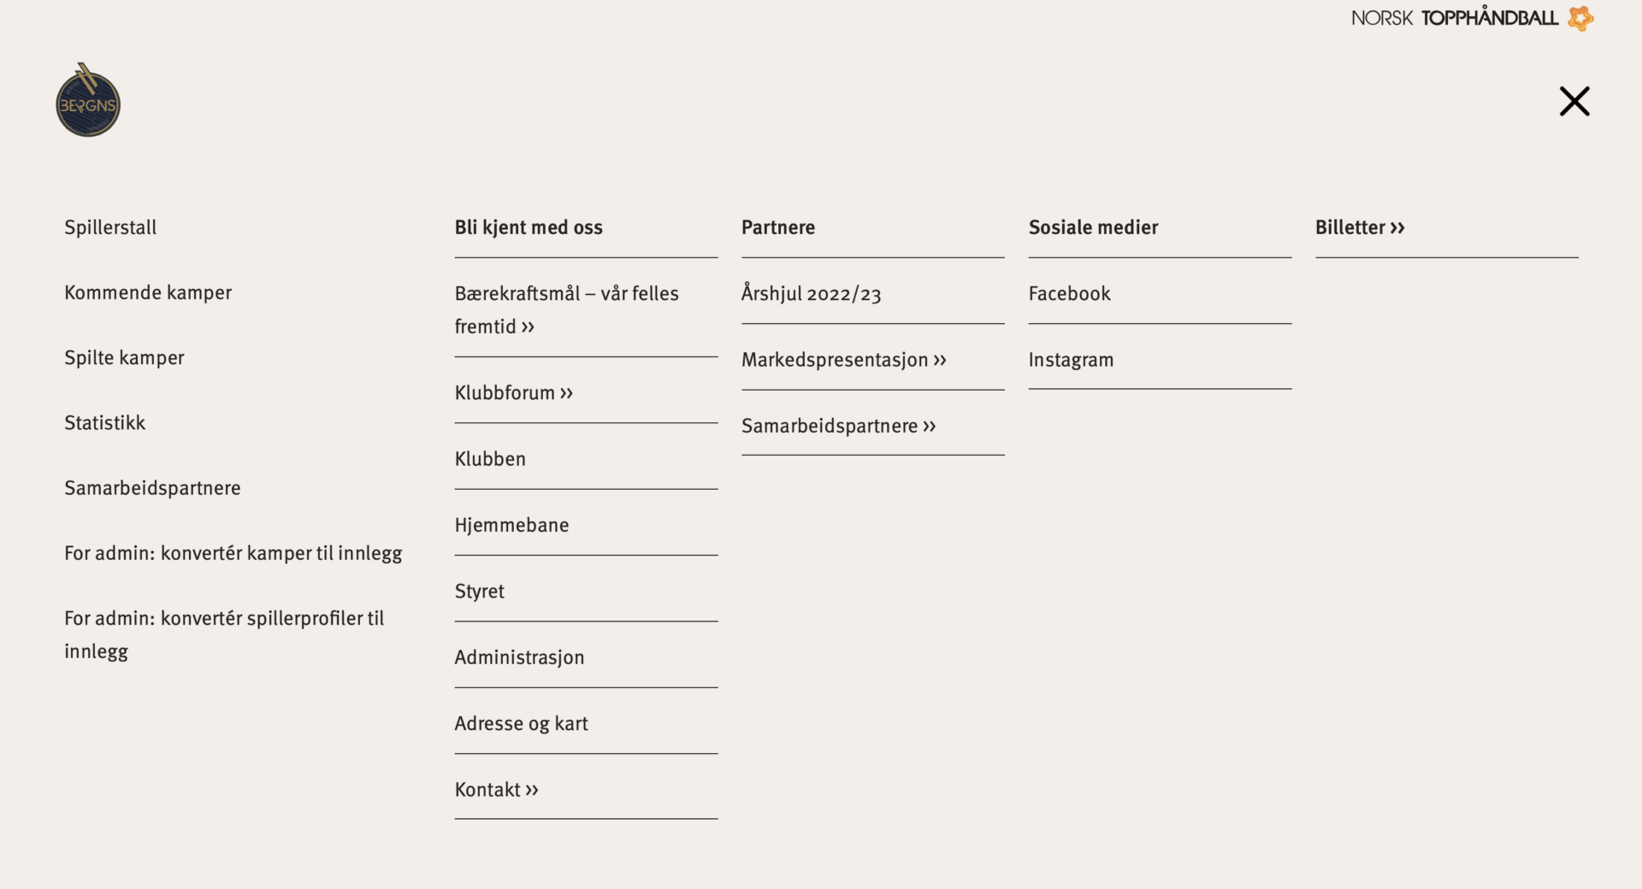This screenshot has height=889, width=1642.
Task: Visit the Facebook page link
Action: 1069,293
